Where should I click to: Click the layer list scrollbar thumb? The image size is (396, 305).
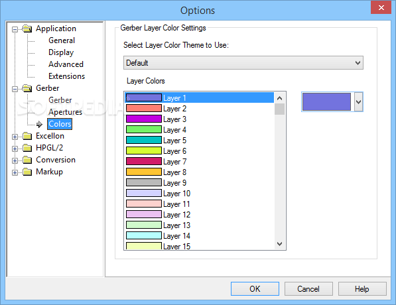279,109
